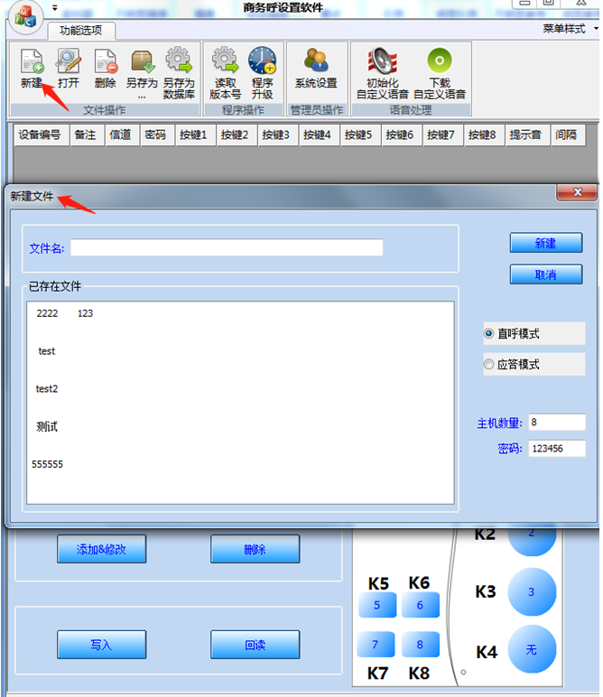Expand the 菜单样式 dropdown
This screenshot has width=603, height=697.
(x=569, y=29)
